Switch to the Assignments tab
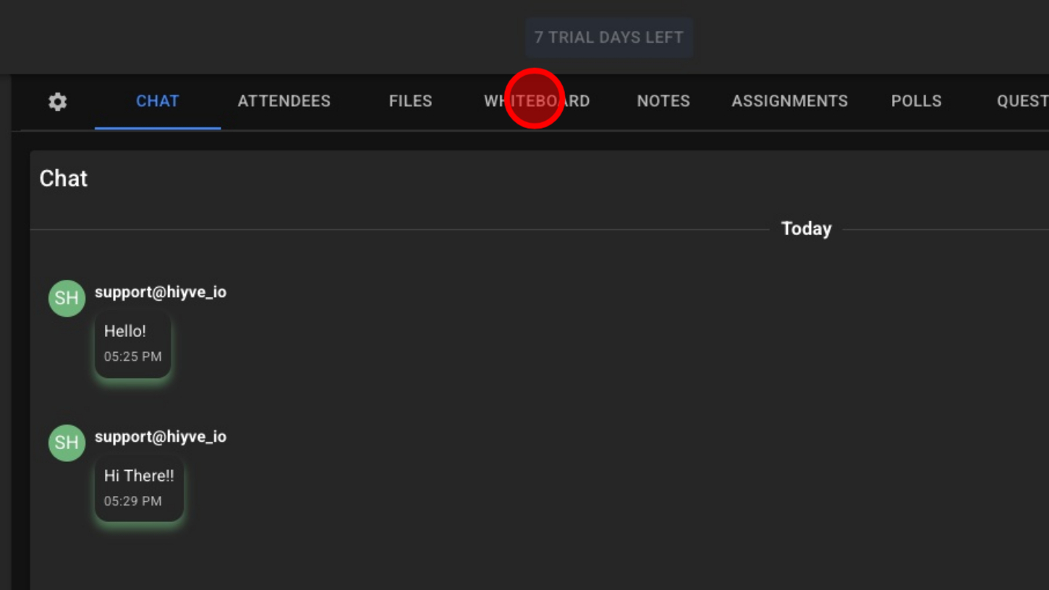This screenshot has width=1049, height=590. [789, 101]
